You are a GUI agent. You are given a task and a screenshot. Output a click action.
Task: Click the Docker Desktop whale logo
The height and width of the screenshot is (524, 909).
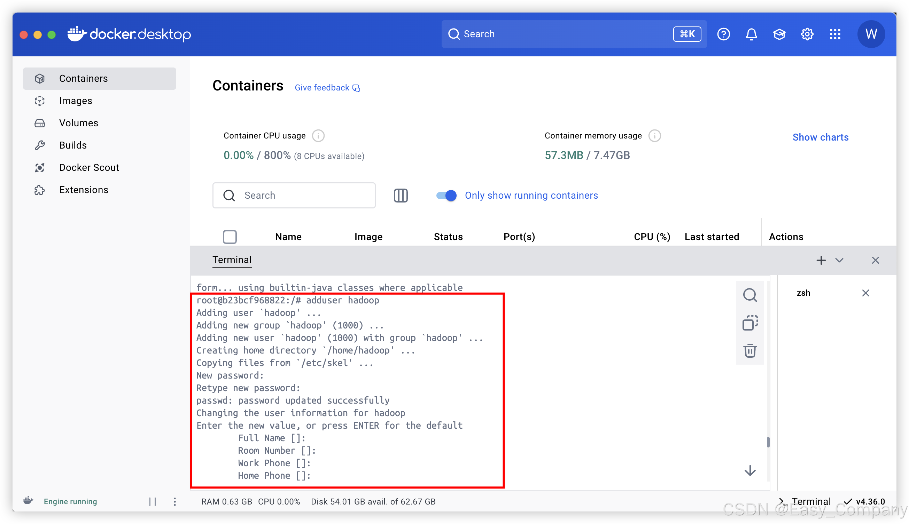click(x=129, y=34)
